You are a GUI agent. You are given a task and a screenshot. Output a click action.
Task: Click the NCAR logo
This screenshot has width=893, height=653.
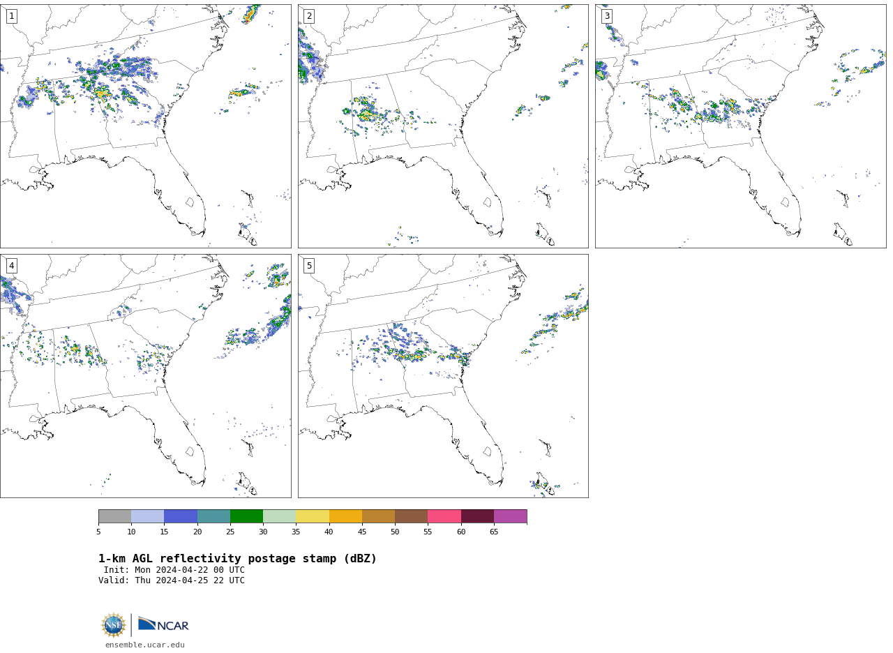163,624
